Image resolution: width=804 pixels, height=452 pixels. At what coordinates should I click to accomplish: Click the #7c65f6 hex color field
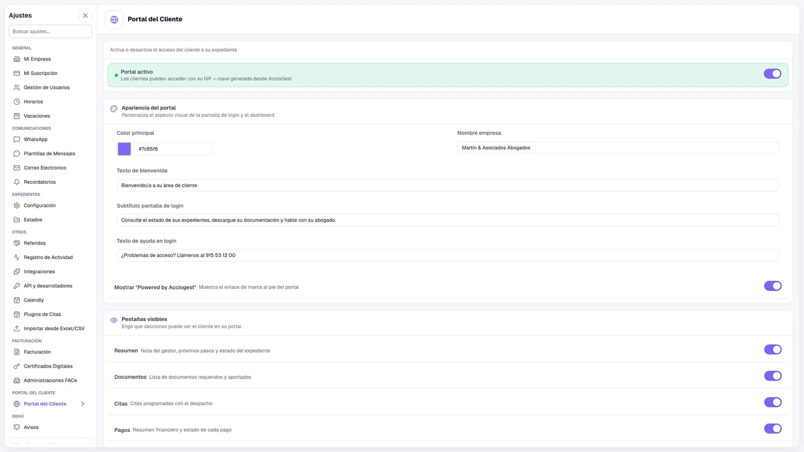point(173,149)
